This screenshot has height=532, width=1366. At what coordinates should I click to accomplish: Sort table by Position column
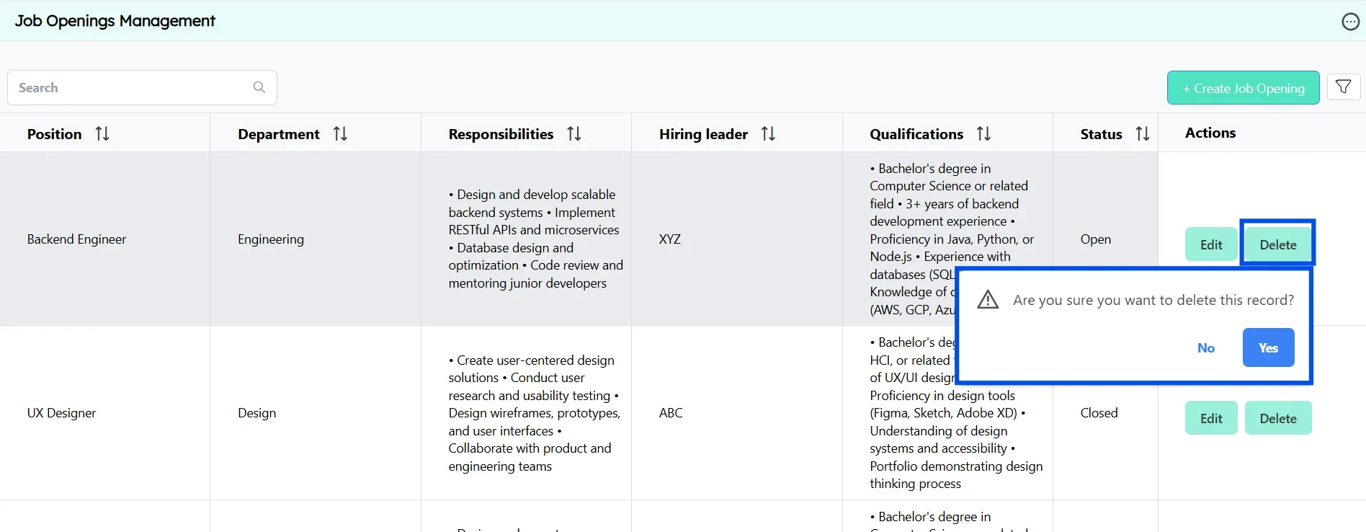tap(102, 133)
